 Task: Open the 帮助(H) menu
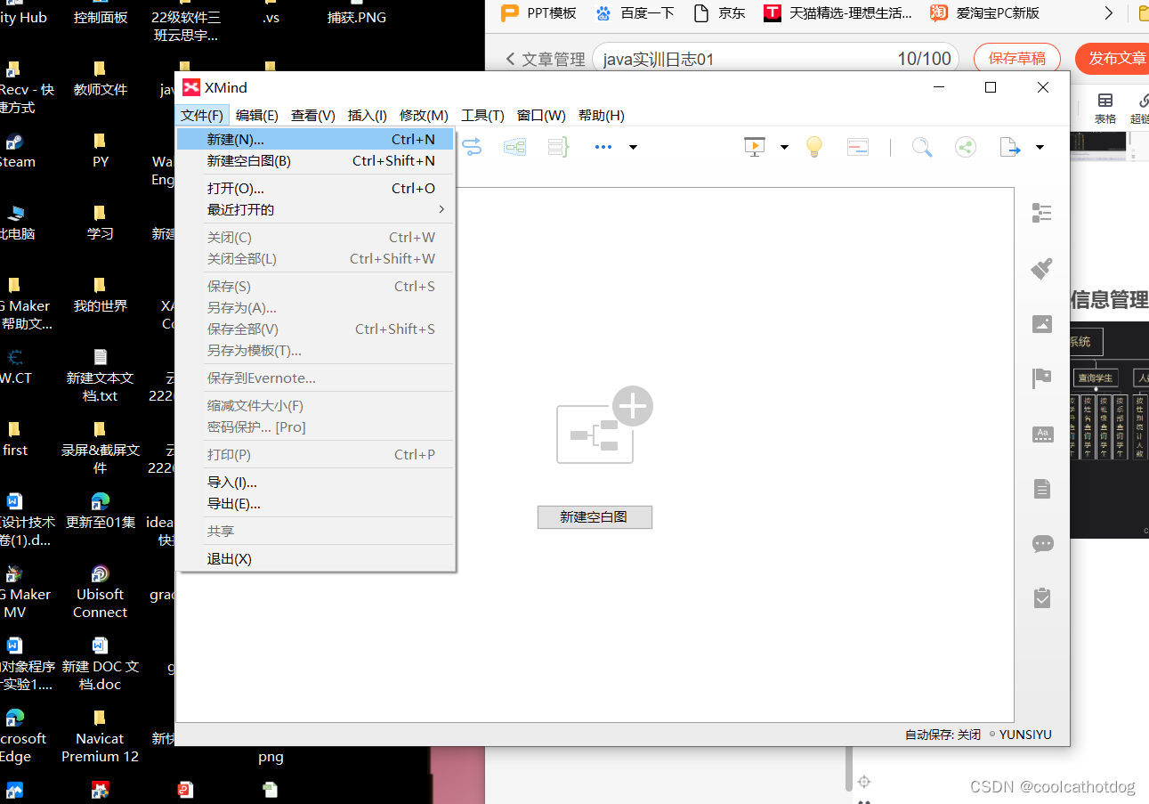tap(602, 115)
